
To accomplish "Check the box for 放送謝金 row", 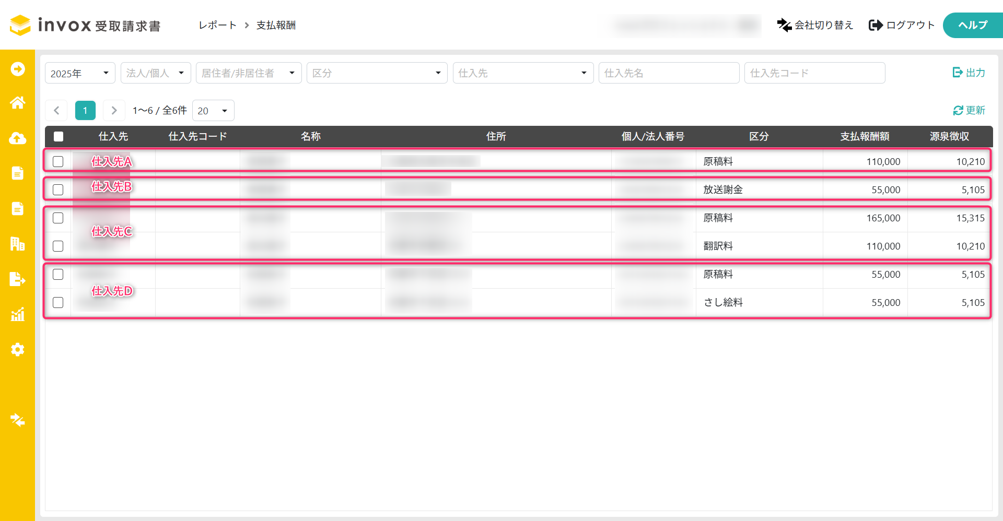I will click(58, 190).
